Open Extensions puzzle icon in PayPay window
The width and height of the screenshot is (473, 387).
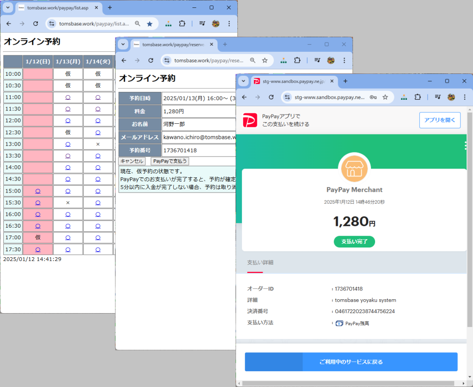[418, 97]
